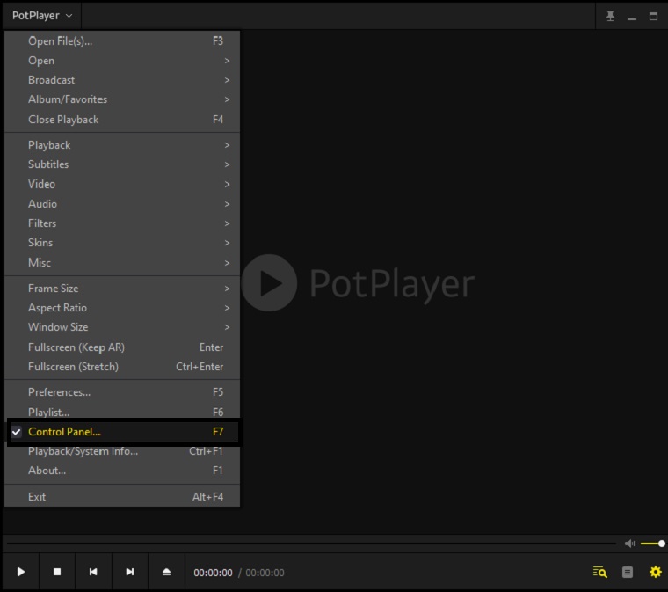Expand the Subtitles submenu
The image size is (668, 592).
coord(122,164)
